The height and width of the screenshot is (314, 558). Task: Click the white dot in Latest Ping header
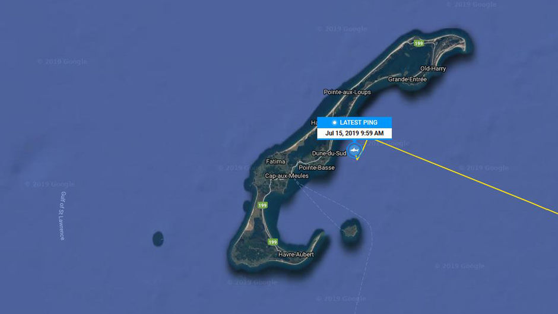pyautogui.click(x=334, y=122)
